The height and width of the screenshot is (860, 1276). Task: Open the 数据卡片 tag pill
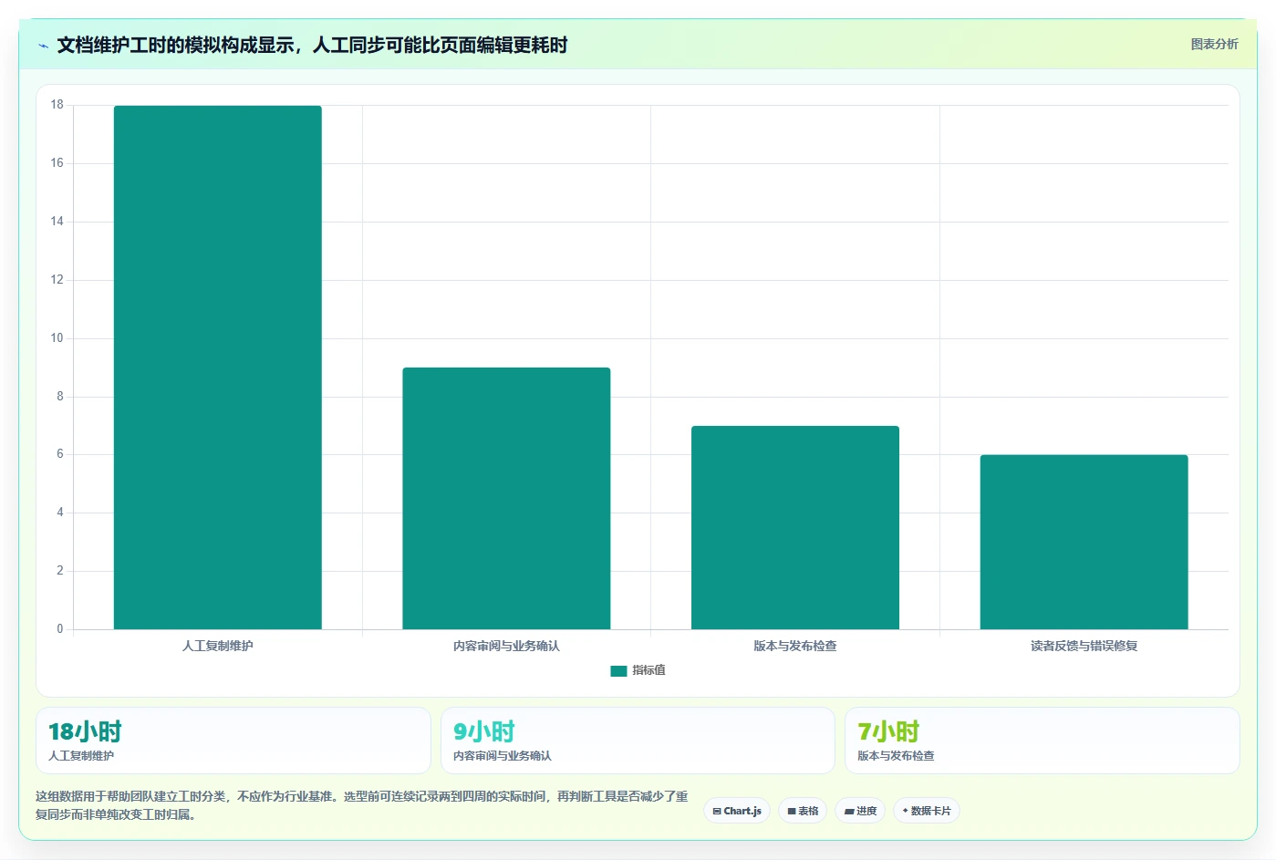tap(927, 811)
